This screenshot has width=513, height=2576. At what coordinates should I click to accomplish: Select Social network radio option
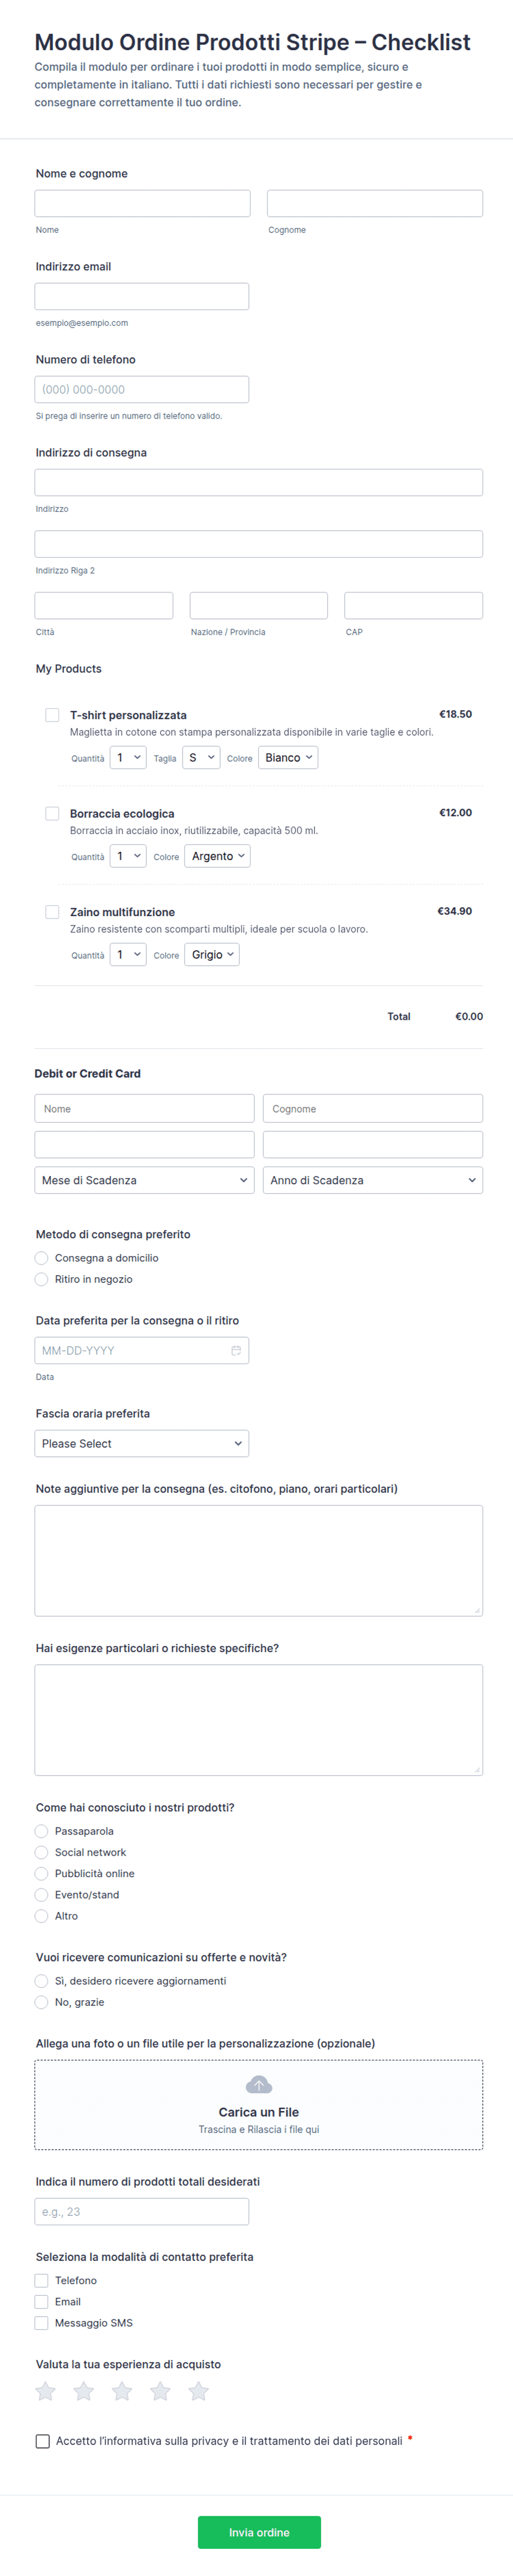pos(41,1852)
